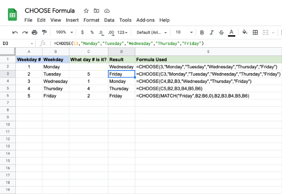This screenshot has width=282, height=194.
Task: Decrease decimal places
Action: (x=101, y=33)
